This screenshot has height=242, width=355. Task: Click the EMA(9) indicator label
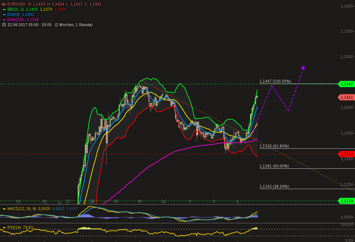click(14, 15)
